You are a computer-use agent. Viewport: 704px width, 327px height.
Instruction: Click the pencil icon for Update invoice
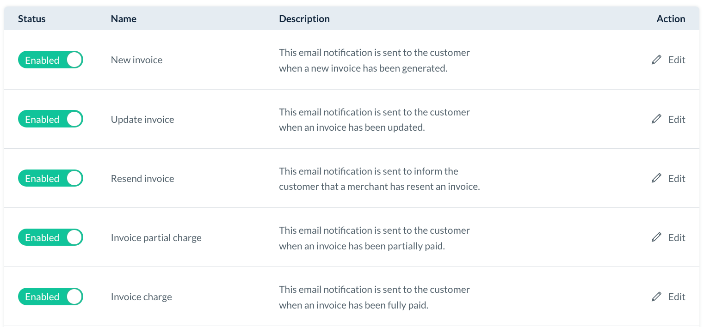[x=656, y=119]
